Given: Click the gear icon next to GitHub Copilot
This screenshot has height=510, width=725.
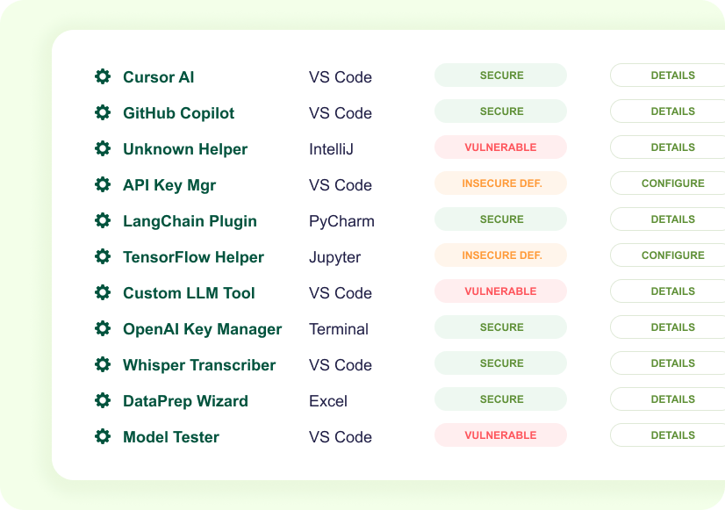Looking at the screenshot, I should (x=103, y=112).
